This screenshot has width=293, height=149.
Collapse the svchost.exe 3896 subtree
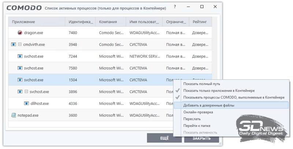coord(26,92)
